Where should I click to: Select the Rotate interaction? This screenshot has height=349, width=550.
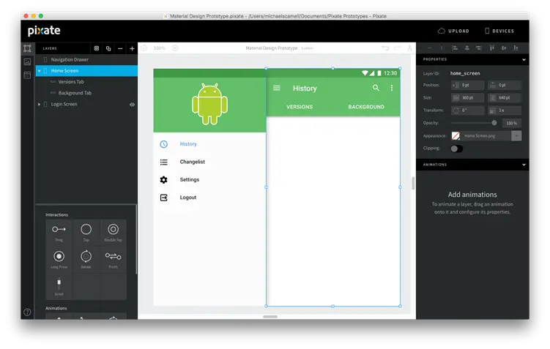[86, 259]
